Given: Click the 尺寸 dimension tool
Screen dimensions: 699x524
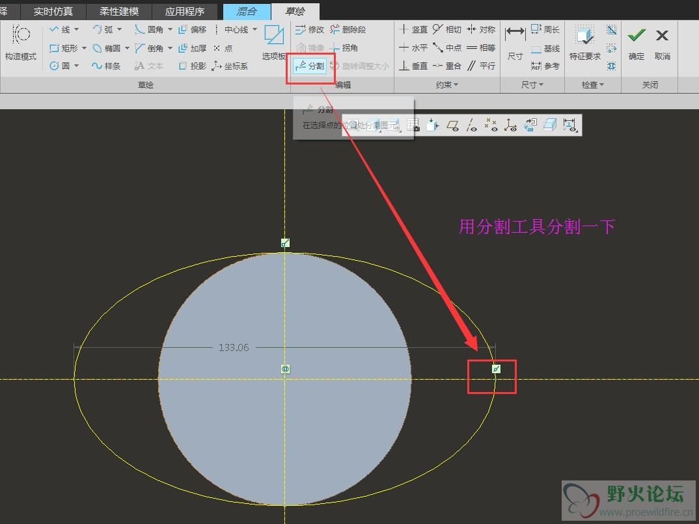Looking at the screenshot, I should click(515, 42).
